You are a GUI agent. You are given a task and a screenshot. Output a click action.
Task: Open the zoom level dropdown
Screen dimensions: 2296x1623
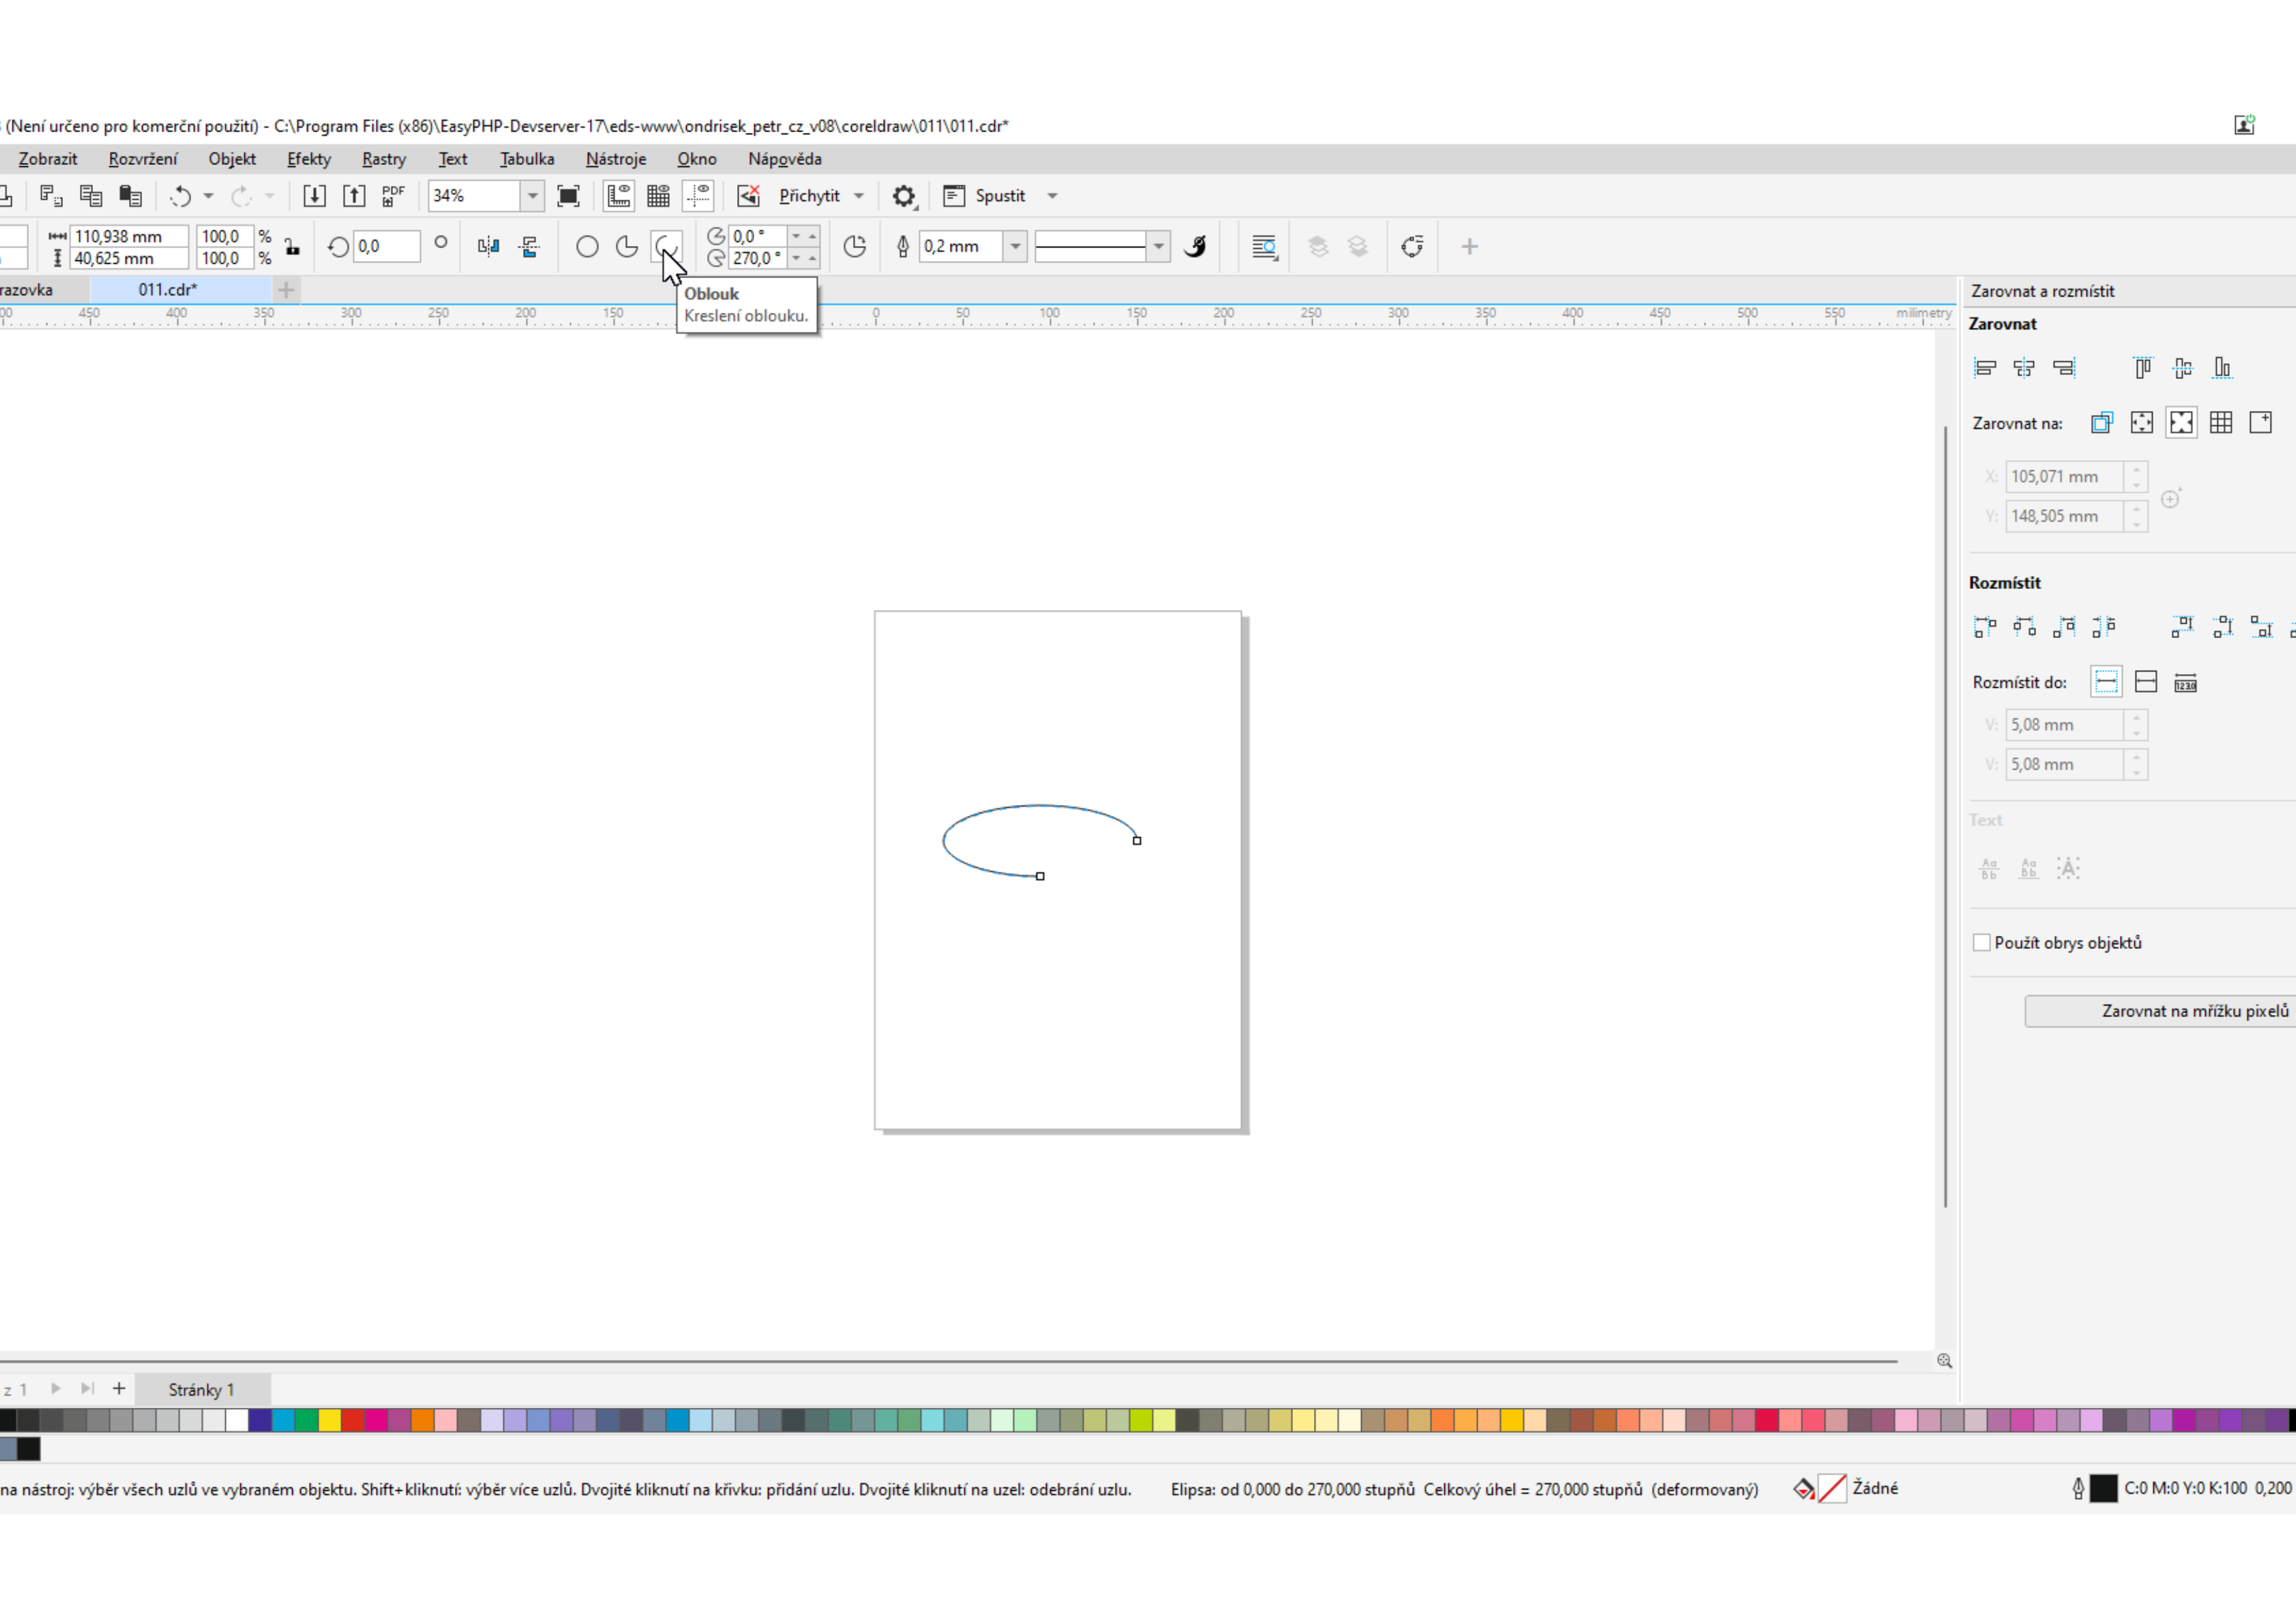[x=532, y=196]
